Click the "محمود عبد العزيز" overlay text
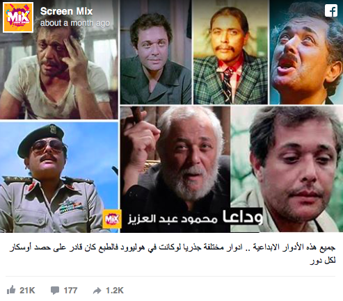 (x=173, y=218)
